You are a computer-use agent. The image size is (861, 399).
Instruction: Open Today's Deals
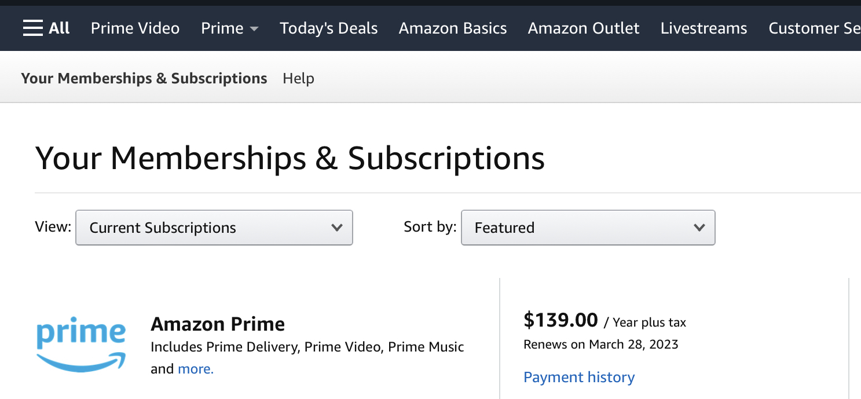pos(328,28)
